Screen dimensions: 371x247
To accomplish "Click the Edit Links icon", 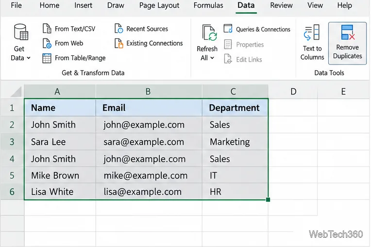I will (x=228, y=59).
